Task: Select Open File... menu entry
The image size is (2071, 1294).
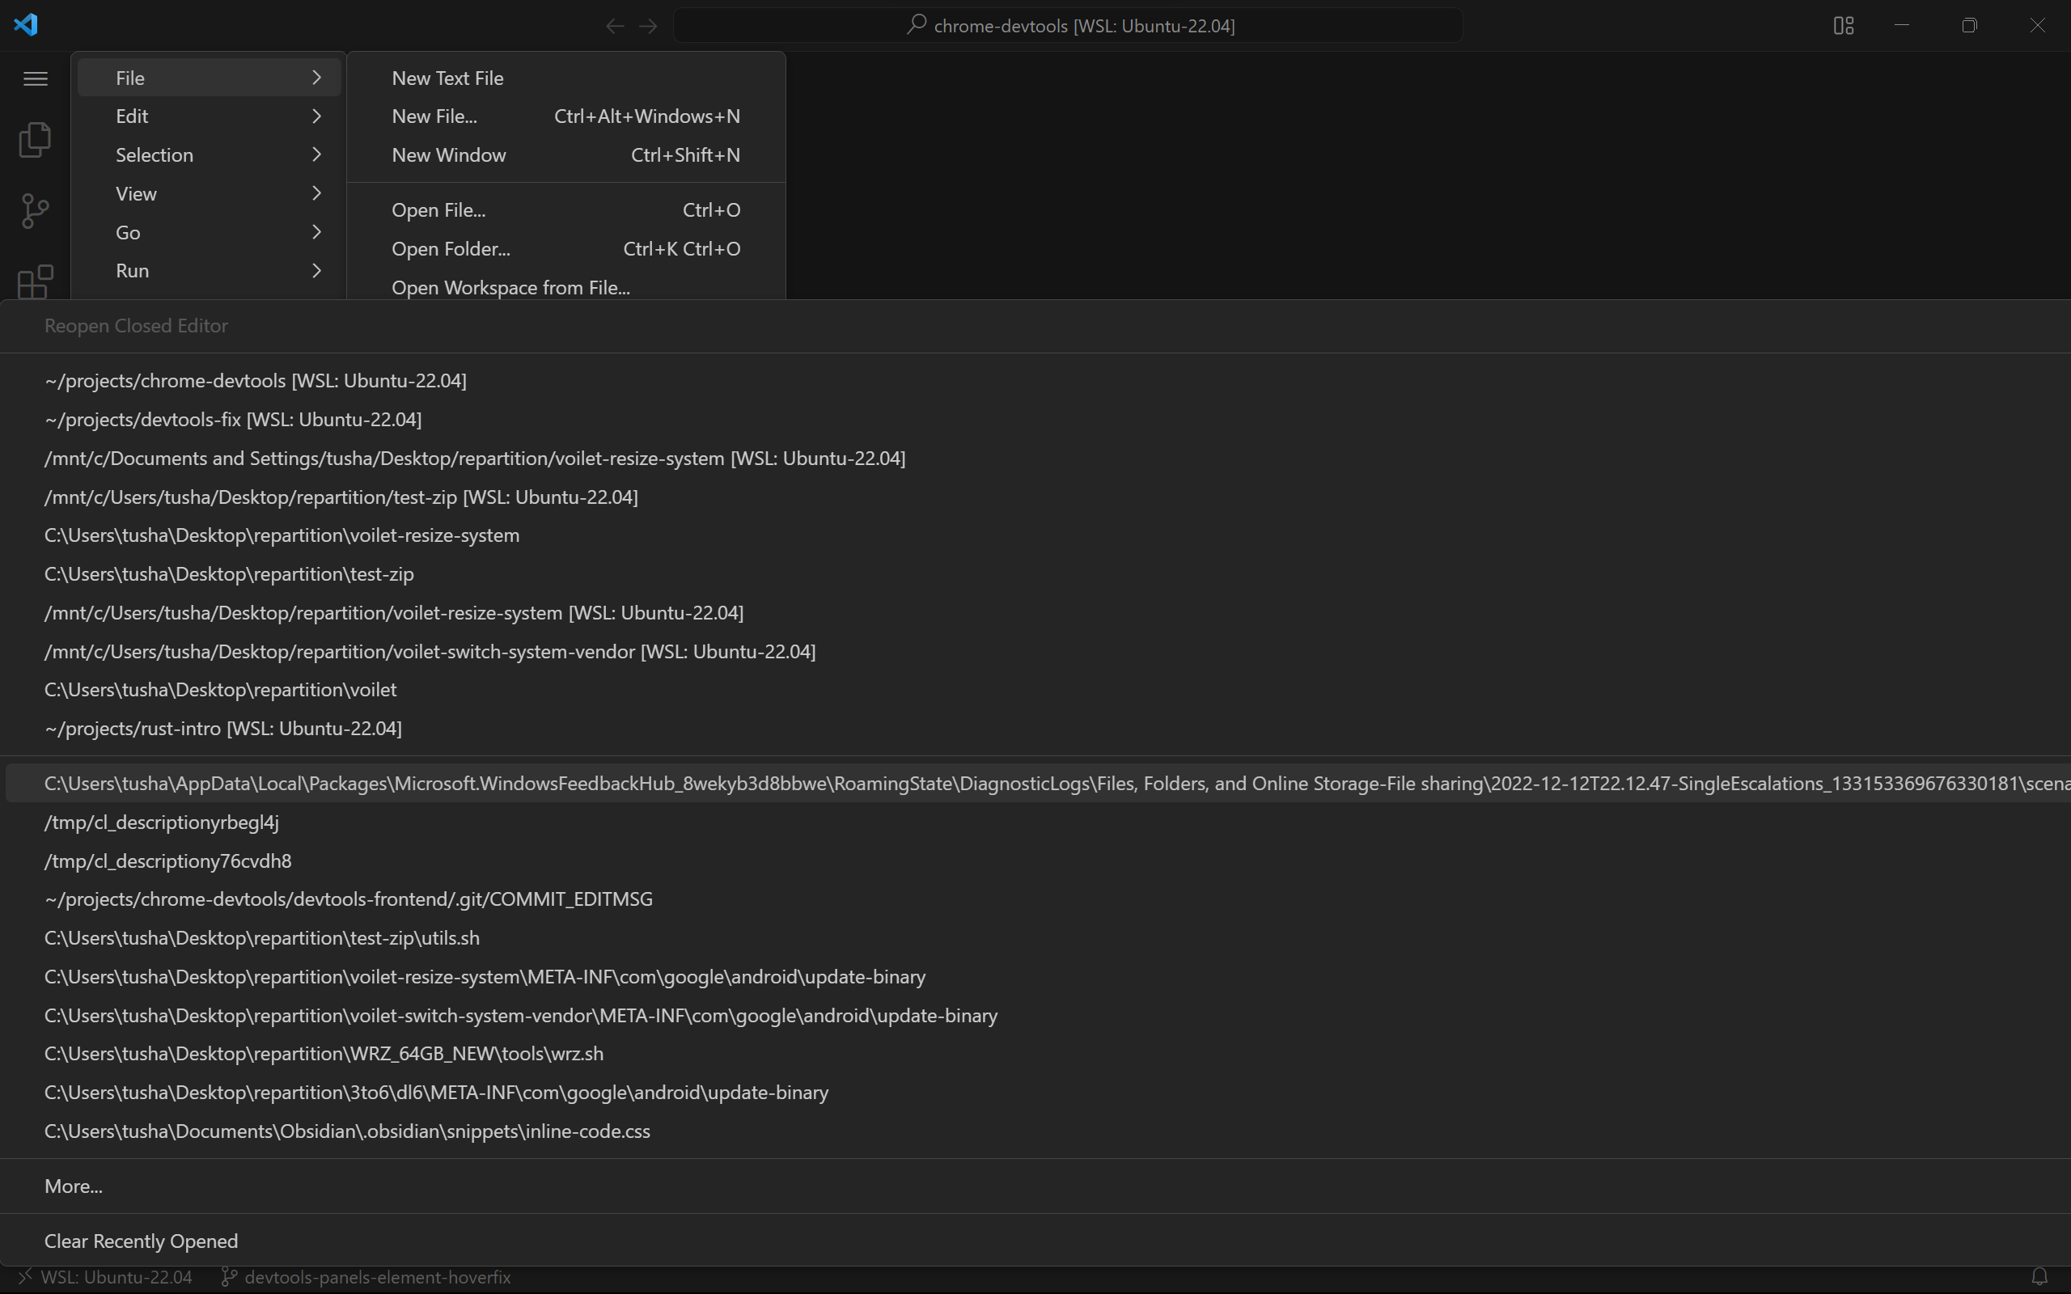Action: pos(565,209)
